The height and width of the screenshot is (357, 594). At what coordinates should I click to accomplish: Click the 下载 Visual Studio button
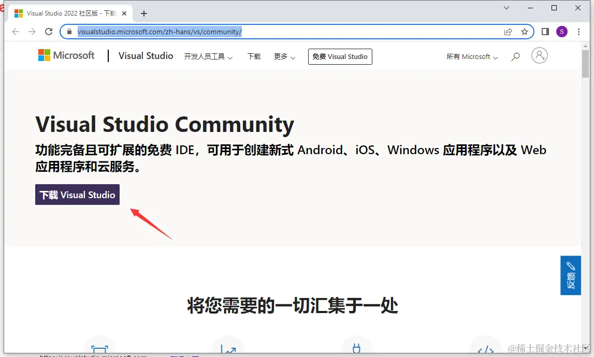click(x=77, y=195)
